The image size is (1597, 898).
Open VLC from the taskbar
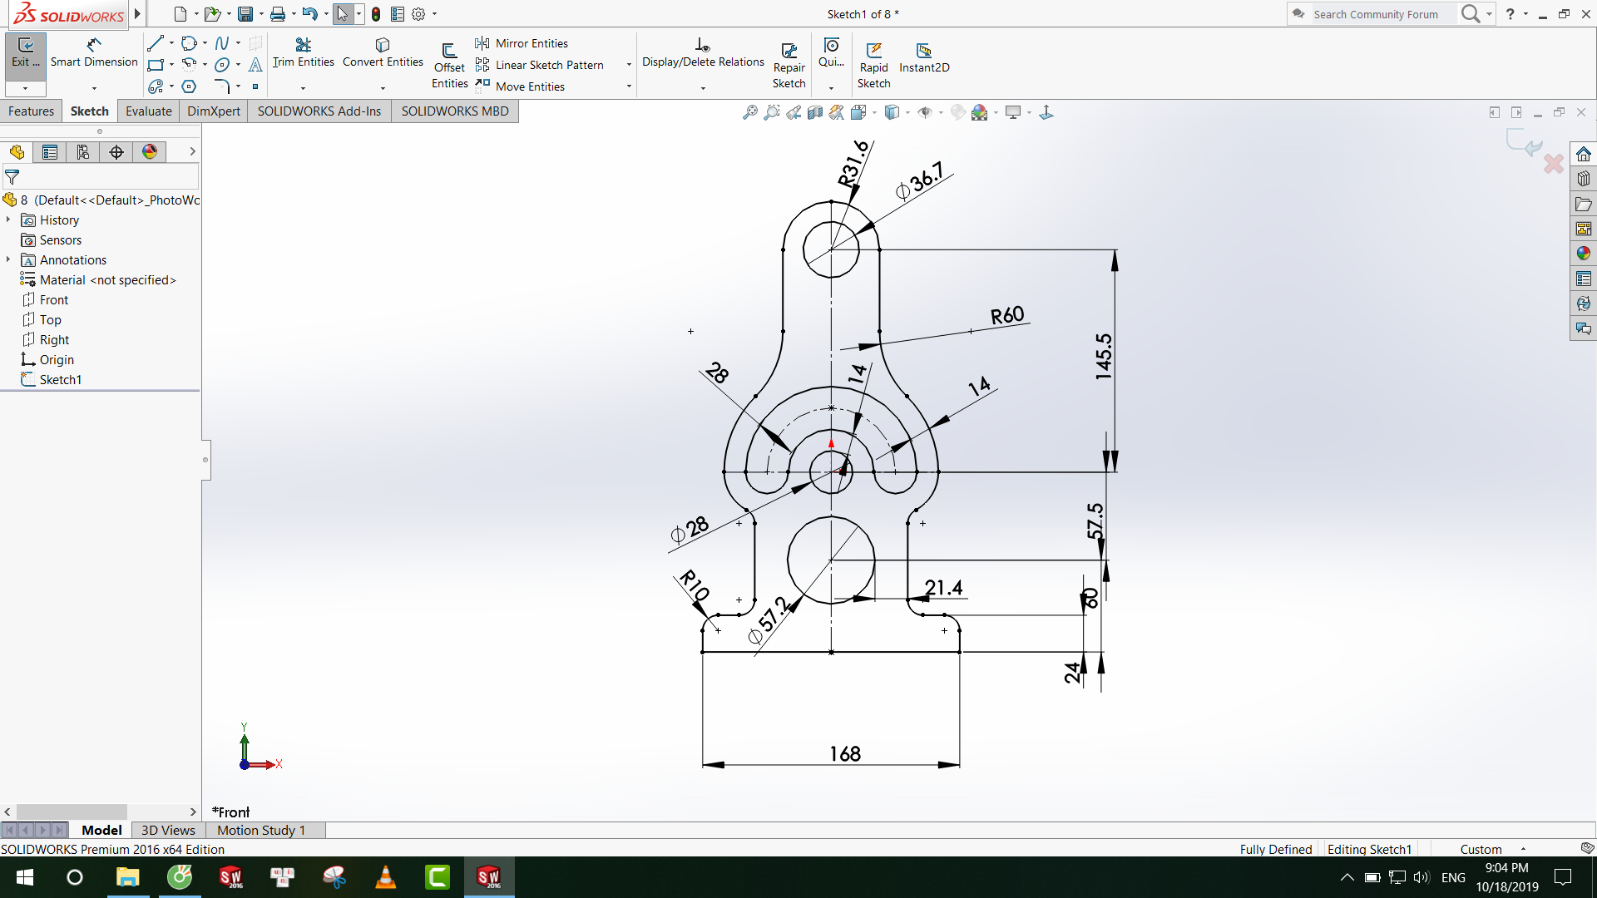[x=385, y=877]
